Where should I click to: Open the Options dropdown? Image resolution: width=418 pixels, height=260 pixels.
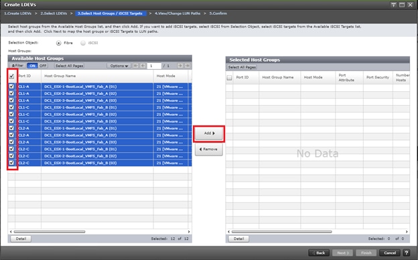tap(119, 66)
